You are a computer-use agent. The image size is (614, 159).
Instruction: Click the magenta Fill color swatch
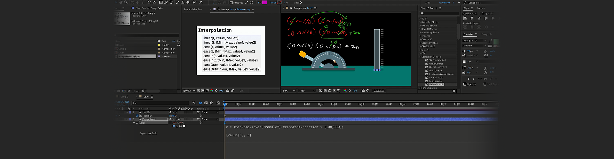point(264,3)
